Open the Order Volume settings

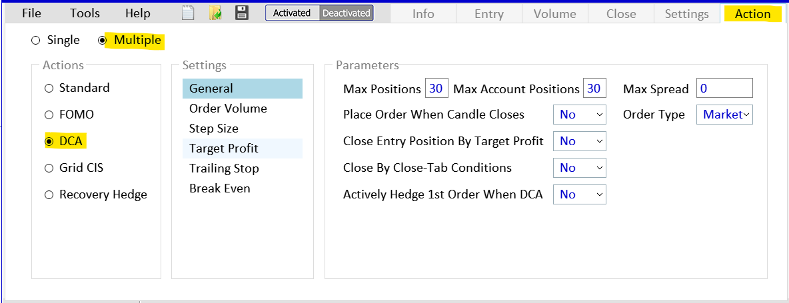pyautogui.click(x=228, y=109)
